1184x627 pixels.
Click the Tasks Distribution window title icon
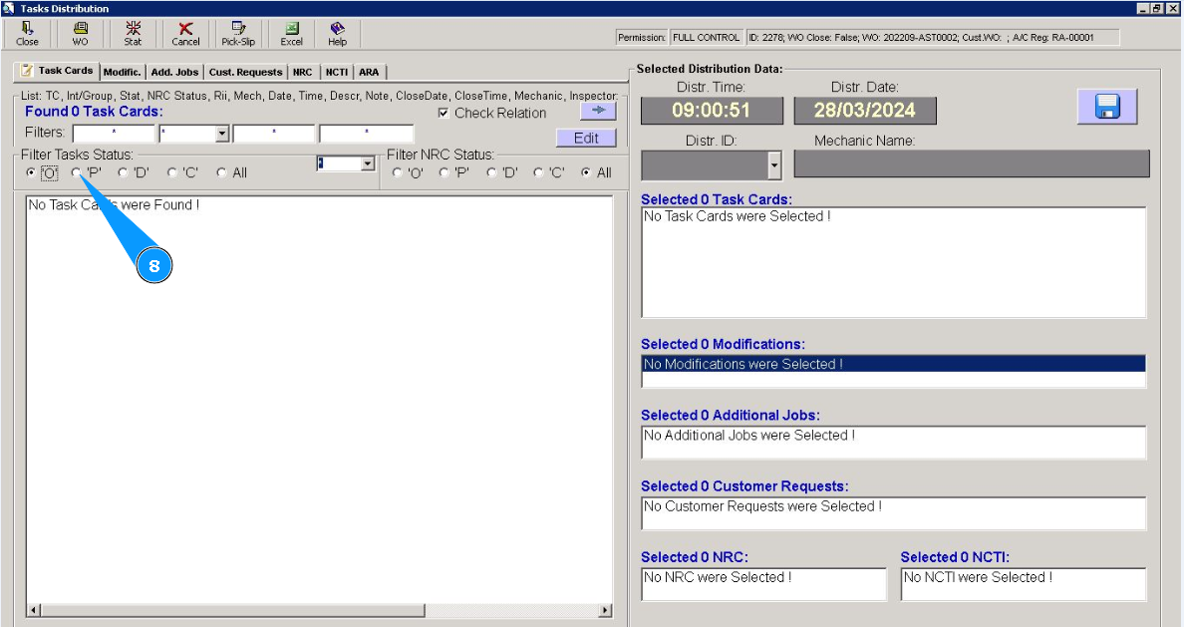[8, 8]
